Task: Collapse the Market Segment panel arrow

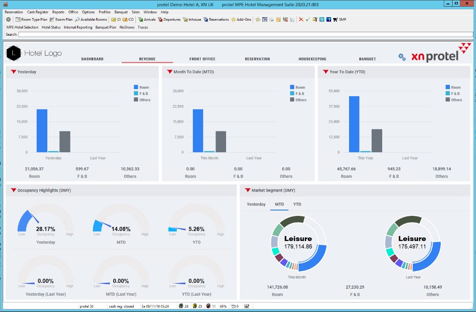Action: 247,190
